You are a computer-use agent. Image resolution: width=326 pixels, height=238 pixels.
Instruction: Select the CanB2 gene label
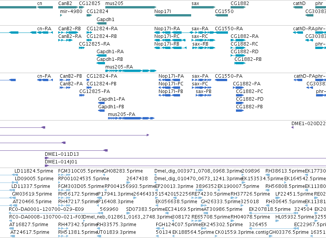coord(65,3)
